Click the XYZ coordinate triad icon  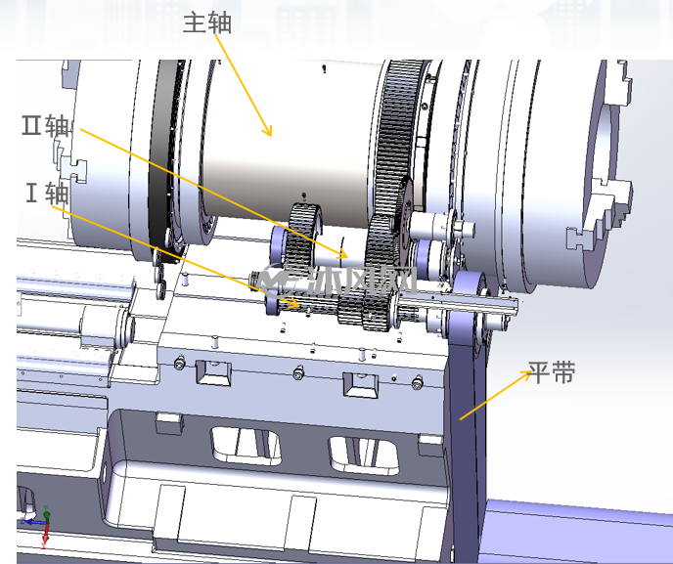pyautogui.click(x=36, y=526)
